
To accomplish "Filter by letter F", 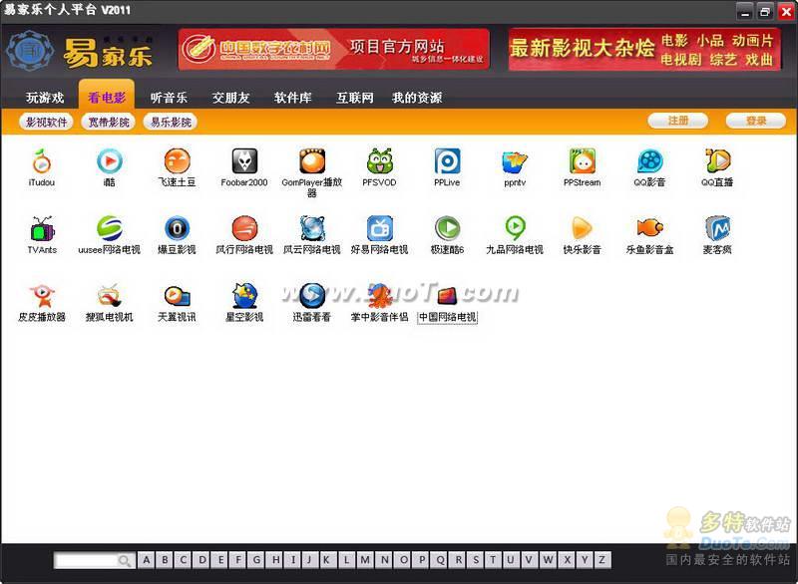I will [238, 560].
